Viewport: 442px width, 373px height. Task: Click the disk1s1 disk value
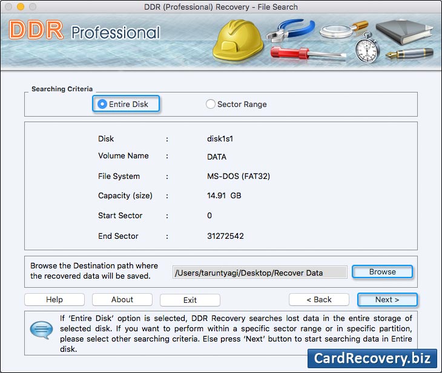point(220,139)
